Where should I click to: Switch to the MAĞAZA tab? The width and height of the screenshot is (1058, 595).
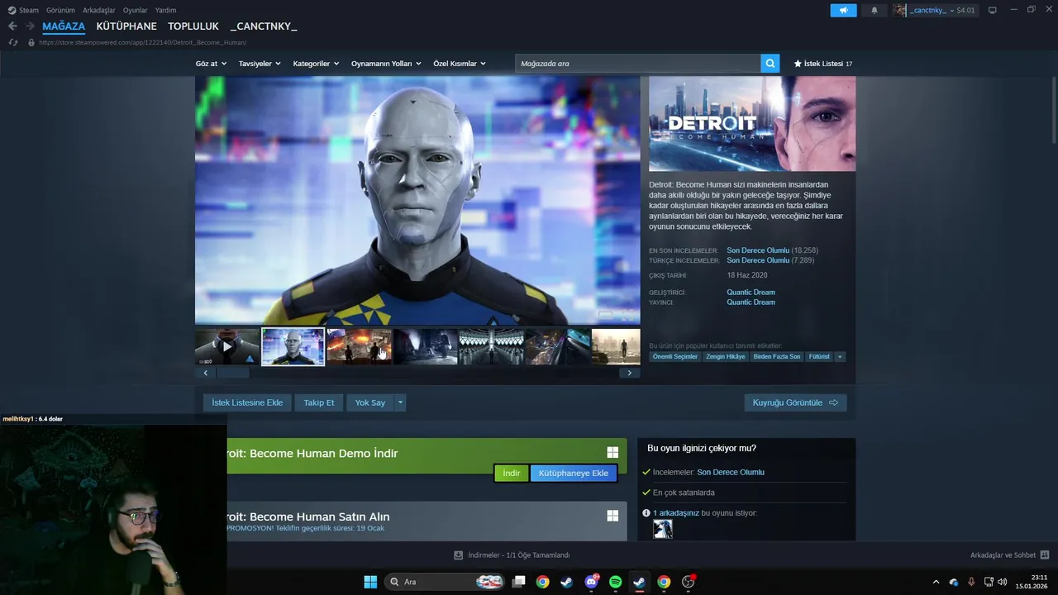[64, 26]
